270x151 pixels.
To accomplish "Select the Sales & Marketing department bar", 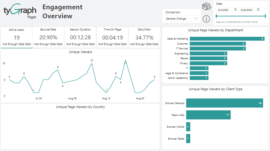I will click(x=227, y=39).
